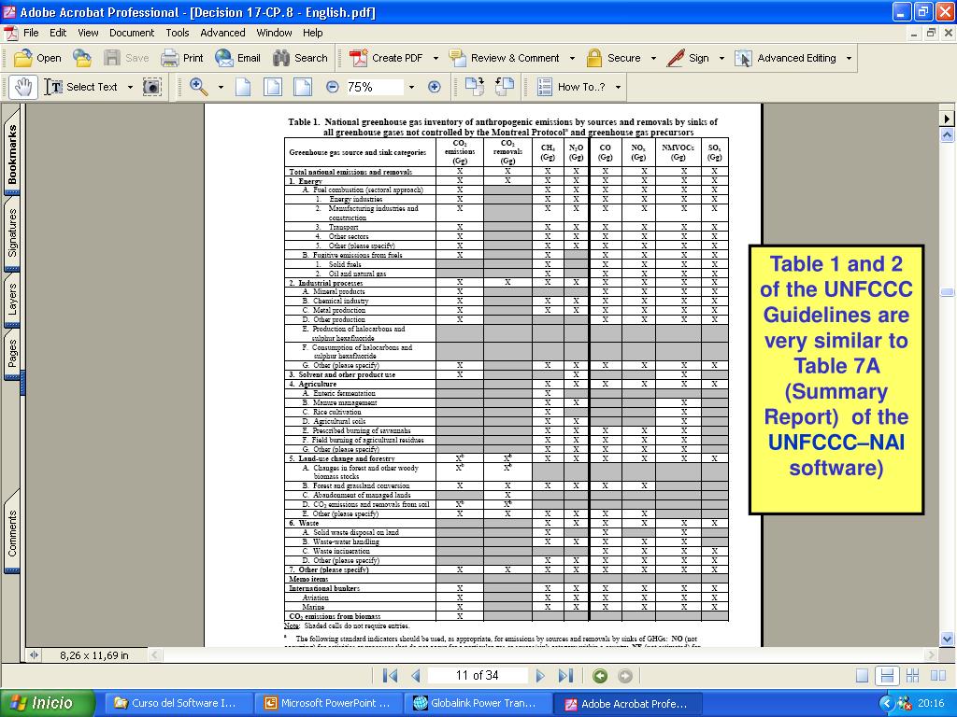This screenshot has height=717, width=957.
Task: Open the Layers side tab
Action: (x=12, y=299)
